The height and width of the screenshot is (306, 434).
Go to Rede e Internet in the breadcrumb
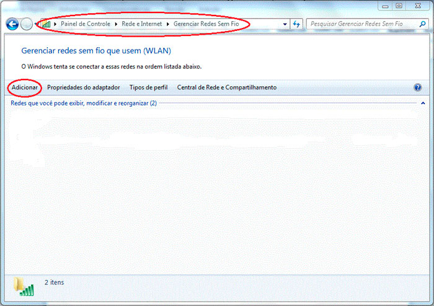[x=142, y=24]
